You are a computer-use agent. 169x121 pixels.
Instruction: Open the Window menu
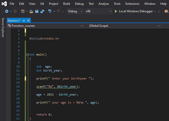[x=150, y=4]
